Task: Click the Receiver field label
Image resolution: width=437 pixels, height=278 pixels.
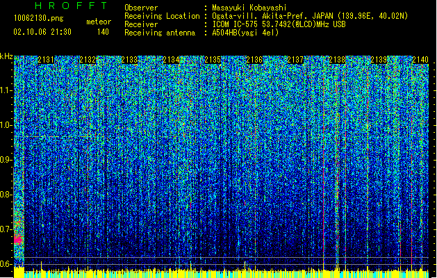Action: 141,24
